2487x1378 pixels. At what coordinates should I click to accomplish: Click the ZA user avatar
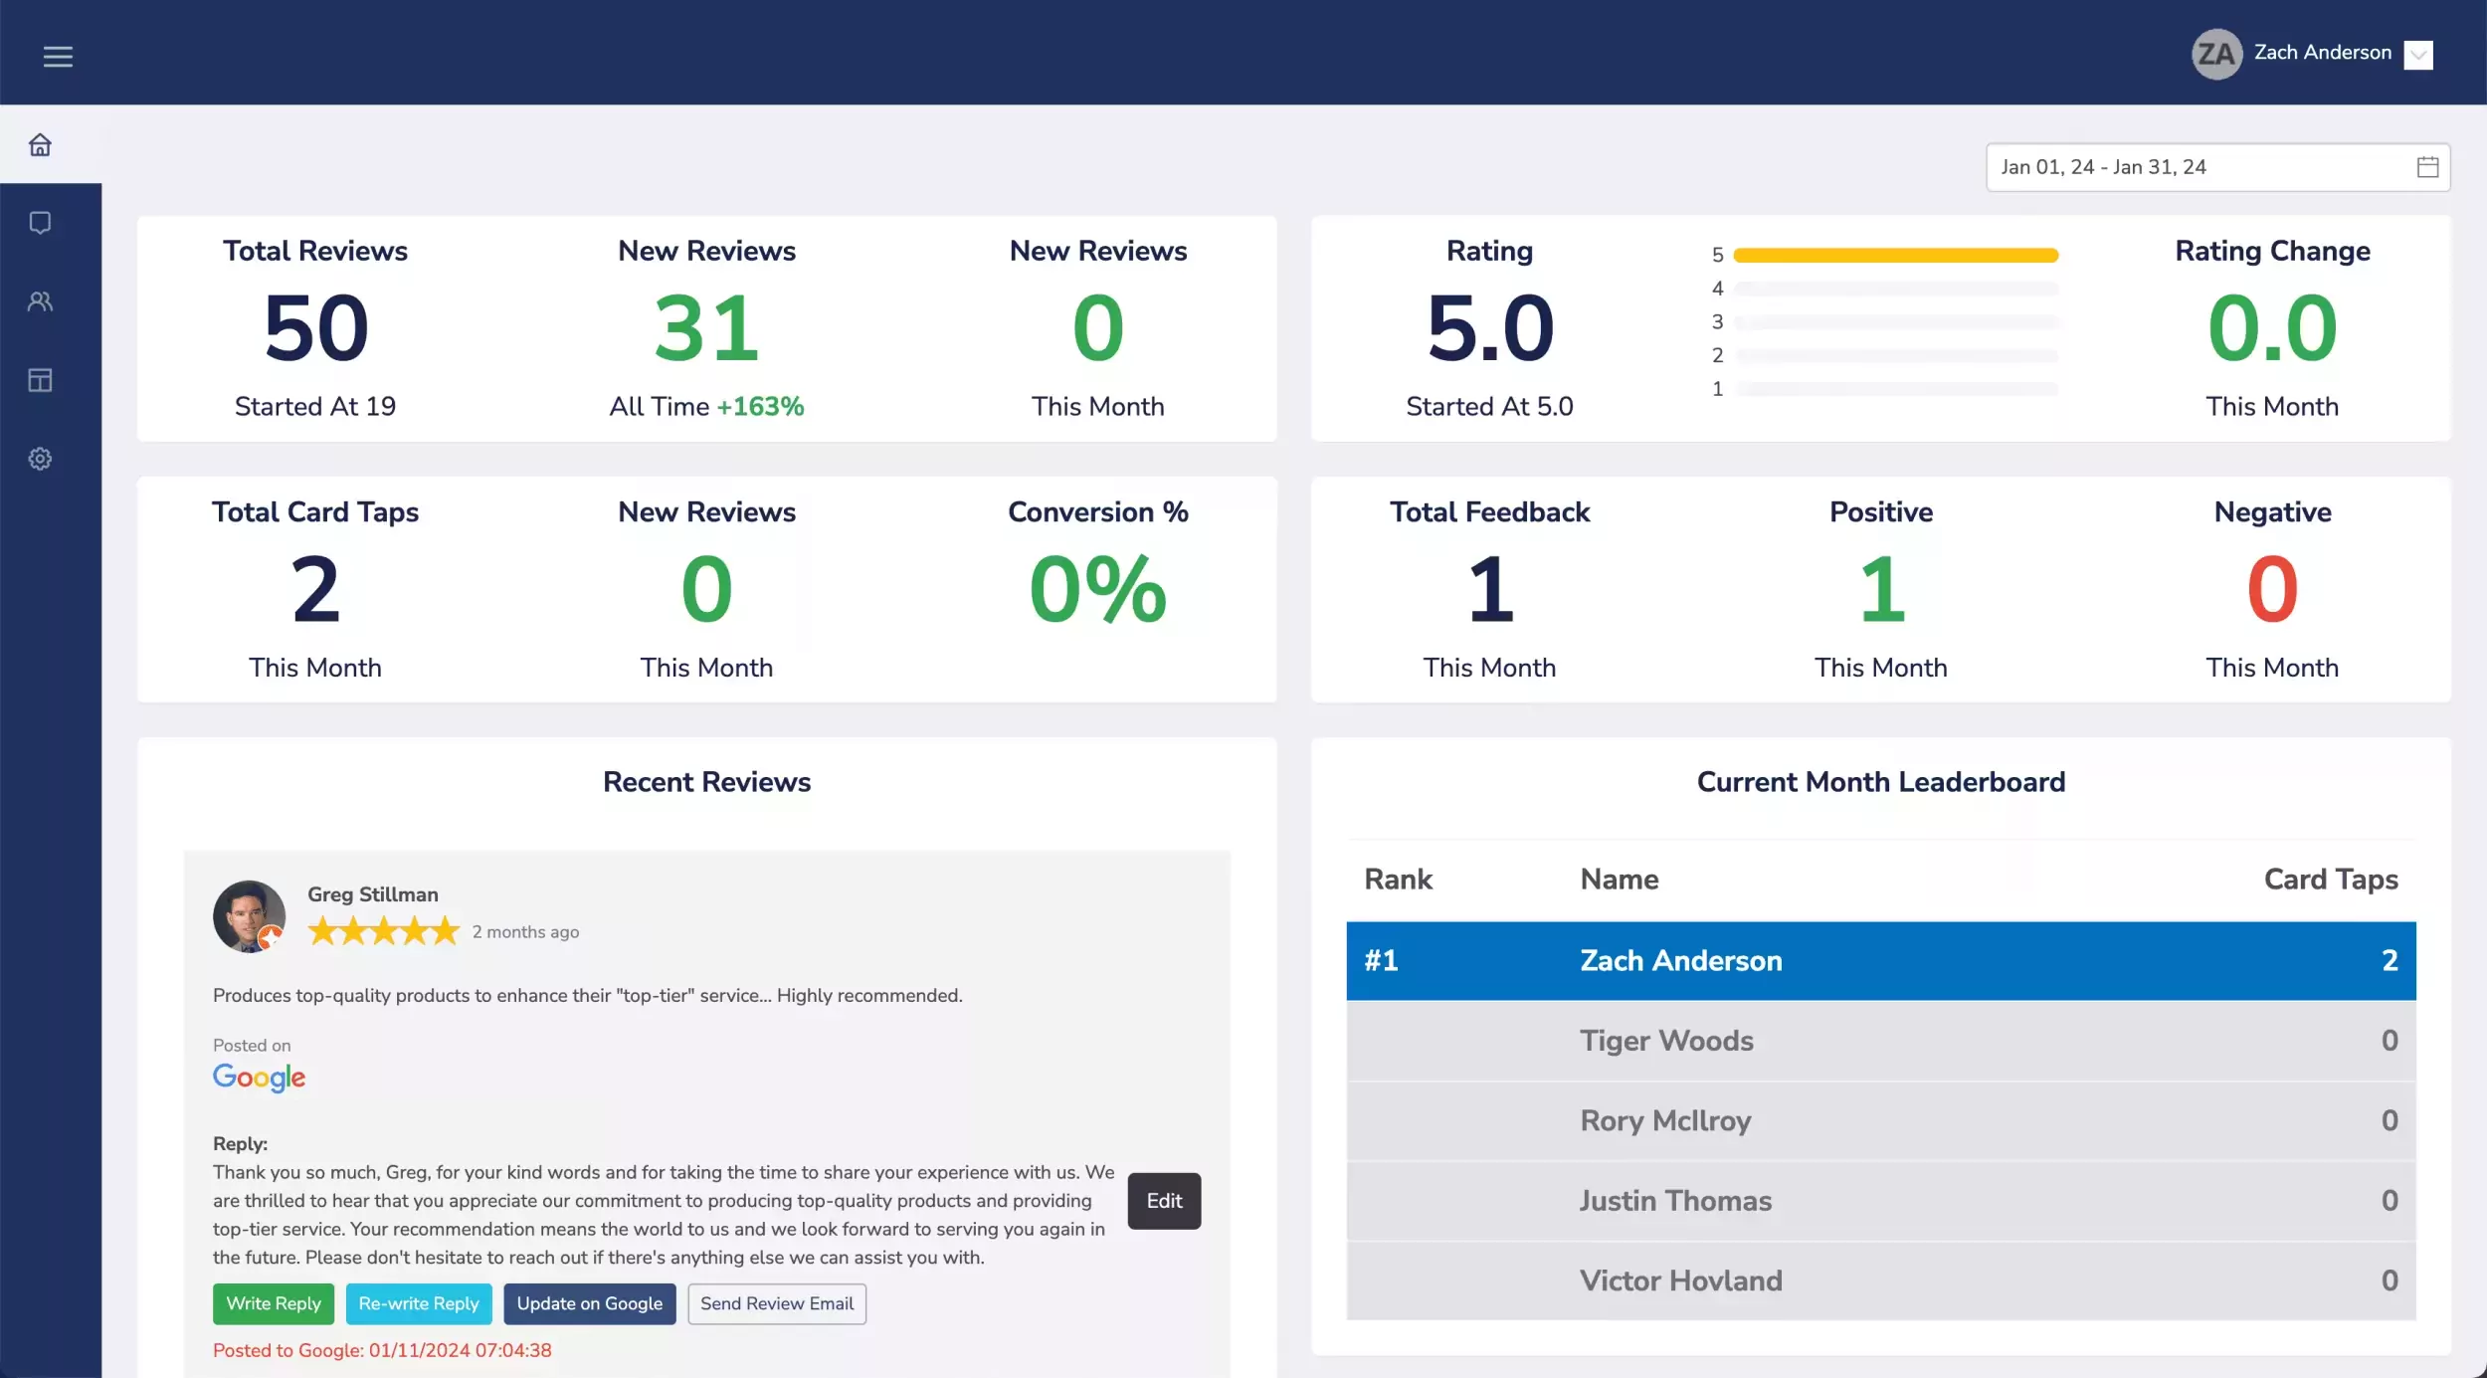tap(2215, 54)
